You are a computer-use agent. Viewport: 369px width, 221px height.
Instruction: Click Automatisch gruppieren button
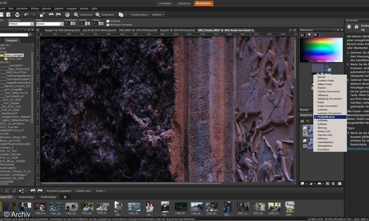point(59,191)
